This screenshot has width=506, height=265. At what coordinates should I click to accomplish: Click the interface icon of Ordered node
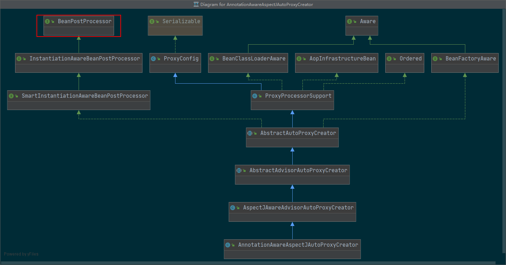pyautogui.click(x=389, y=59)
